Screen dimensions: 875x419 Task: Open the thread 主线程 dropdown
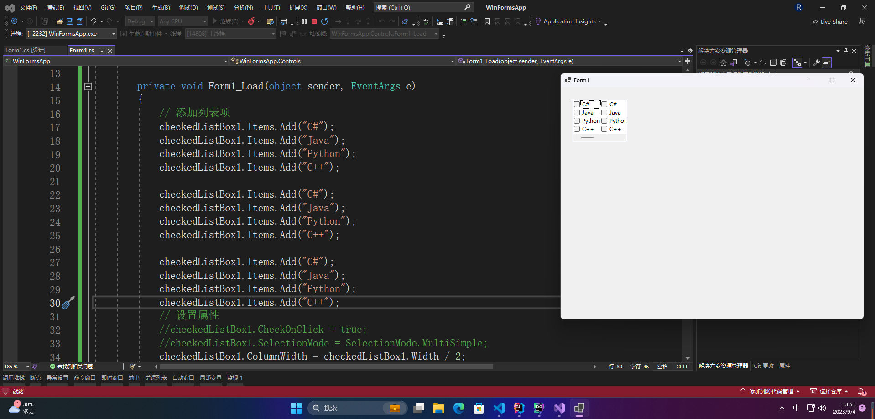tap(231, 34)
